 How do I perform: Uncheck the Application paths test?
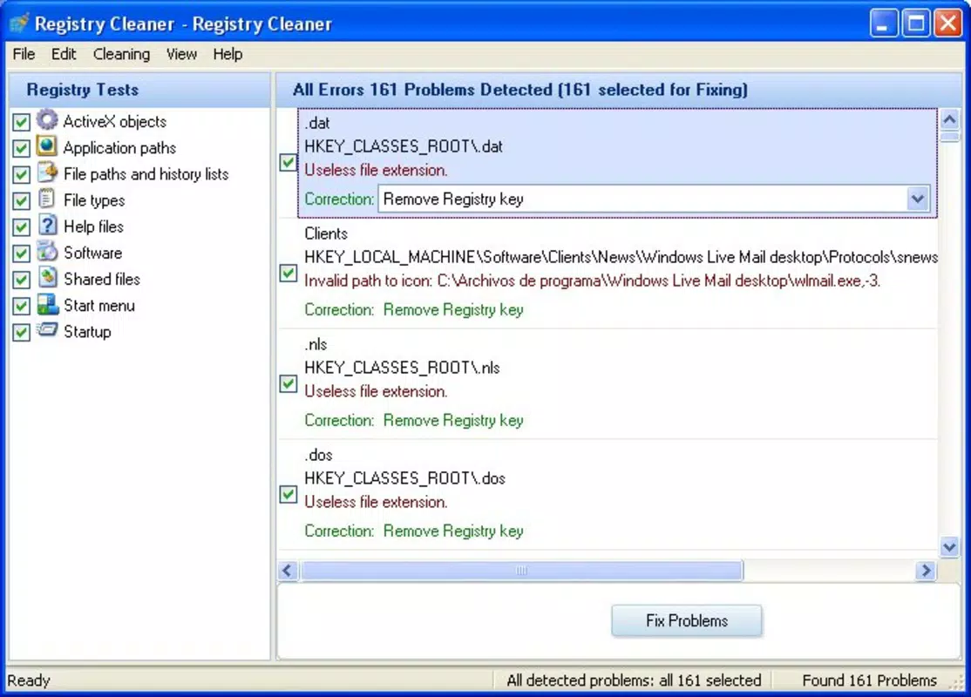[21, 149]
